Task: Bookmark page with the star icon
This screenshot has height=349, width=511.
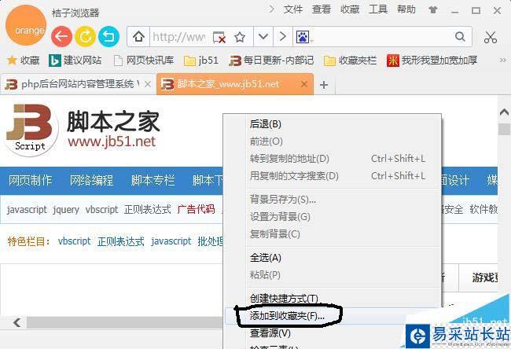Action: pyautogui.click(x=240, y=37)
